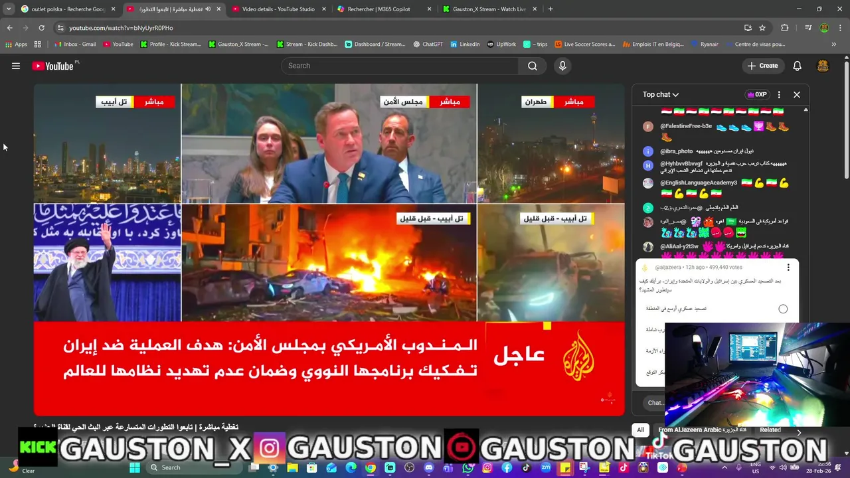Switch to Rechercher M365 Copilot tab
Viewport: 850px width, 478px height.
384,9
